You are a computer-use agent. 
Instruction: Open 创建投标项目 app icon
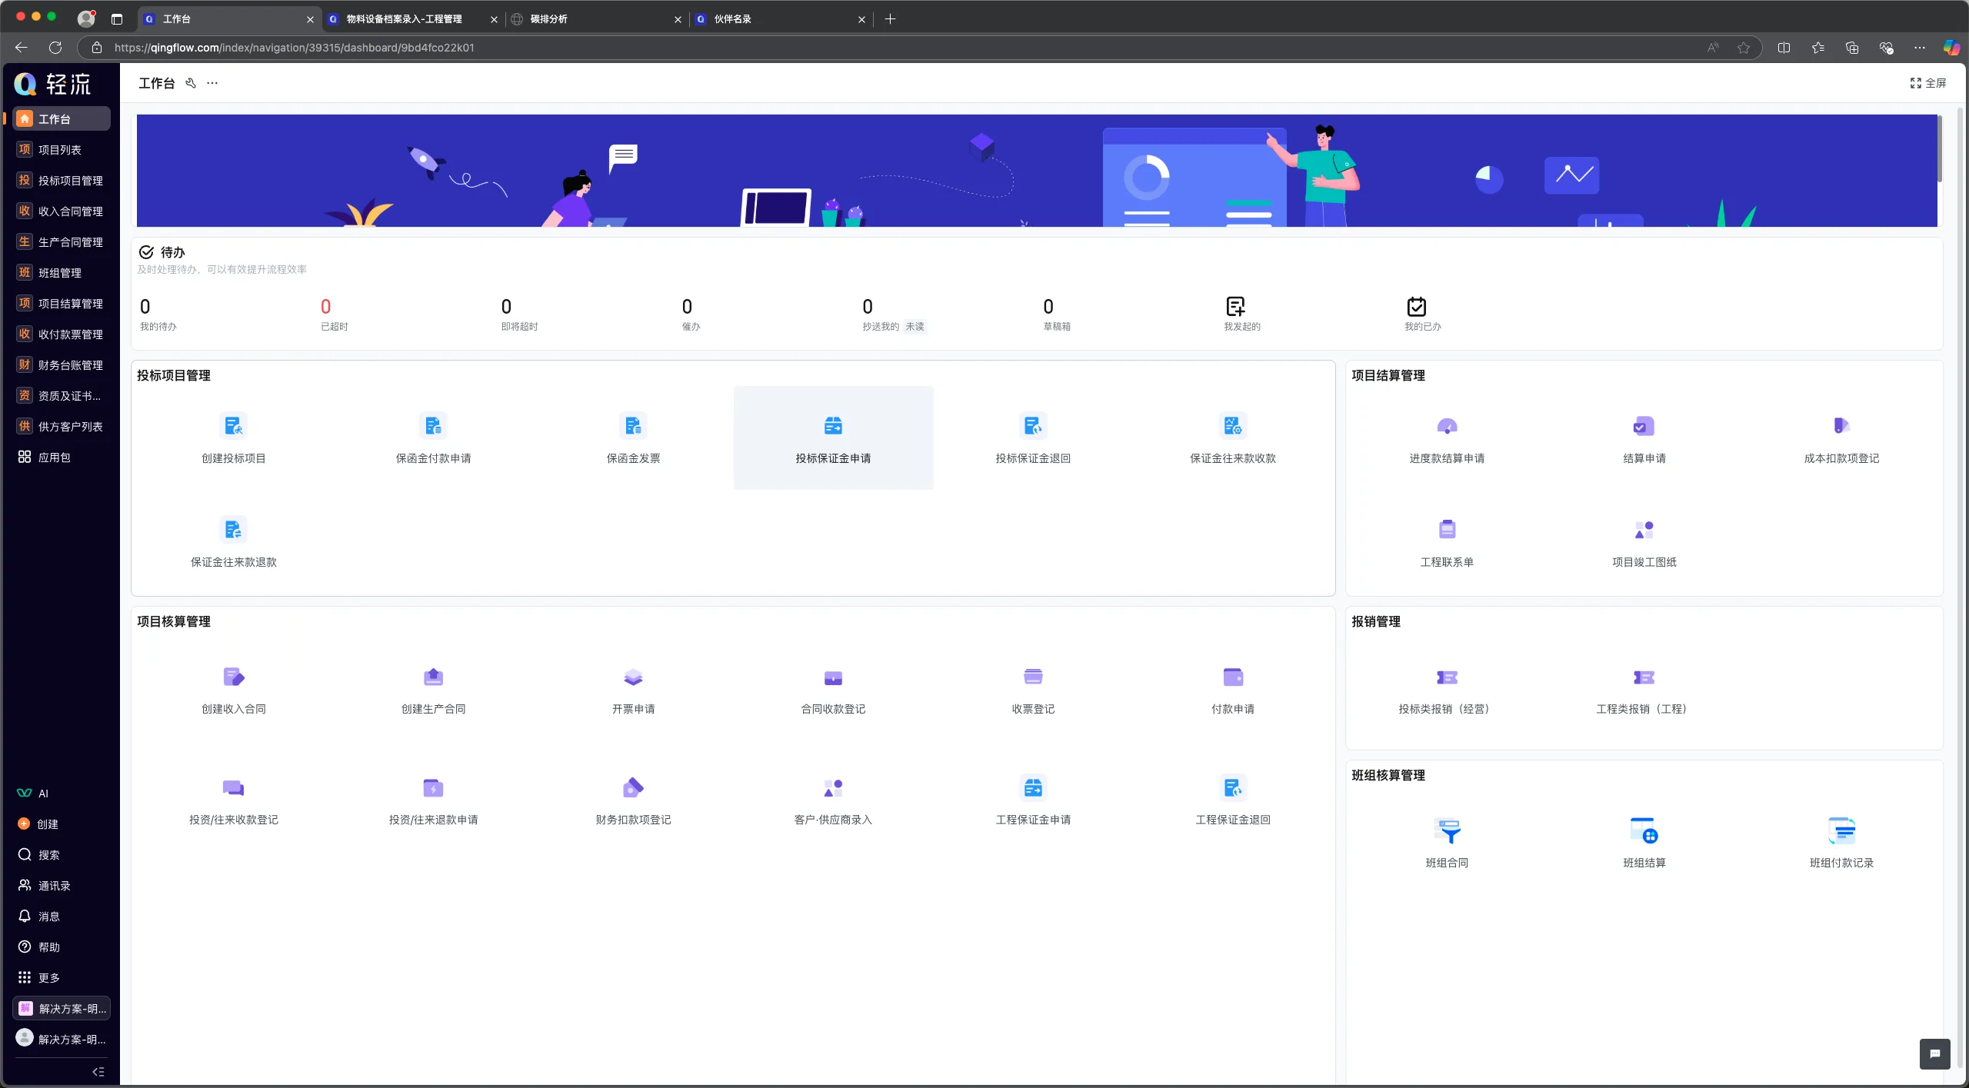233,426
